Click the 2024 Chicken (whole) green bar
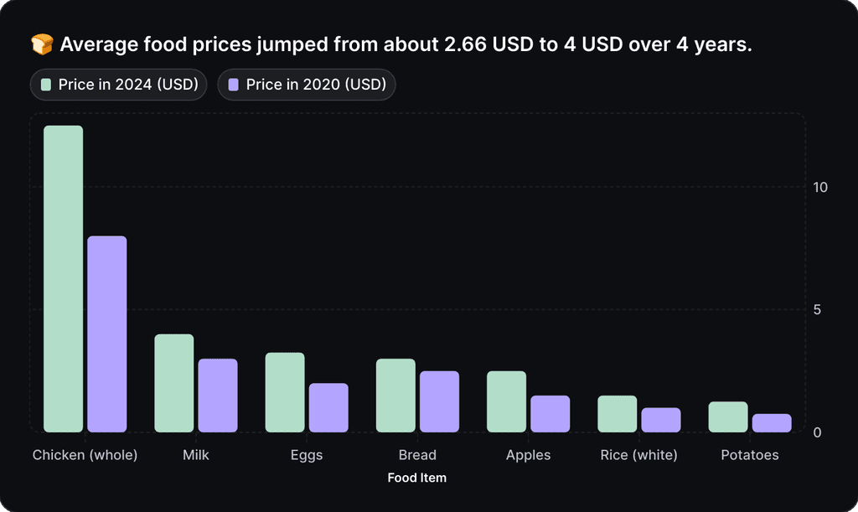858x512 pixels. pos(64,279)
